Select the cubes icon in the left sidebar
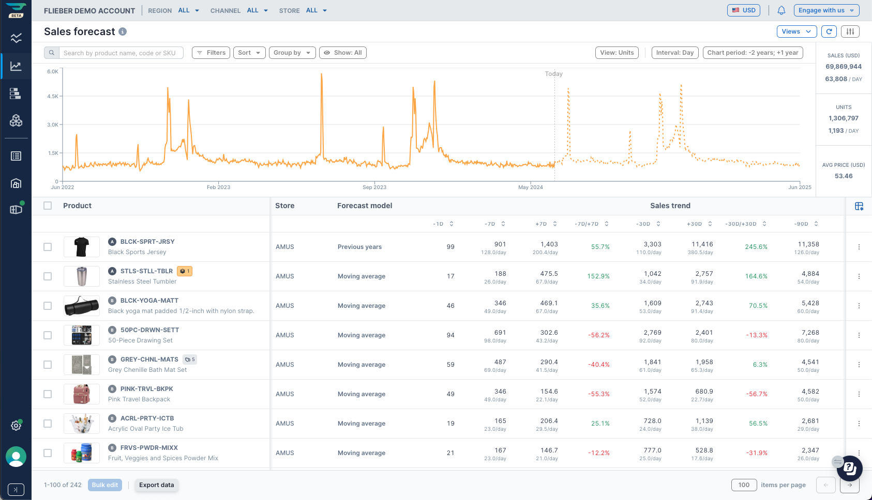The image size is (872, 500). click(x=16, y=120)
